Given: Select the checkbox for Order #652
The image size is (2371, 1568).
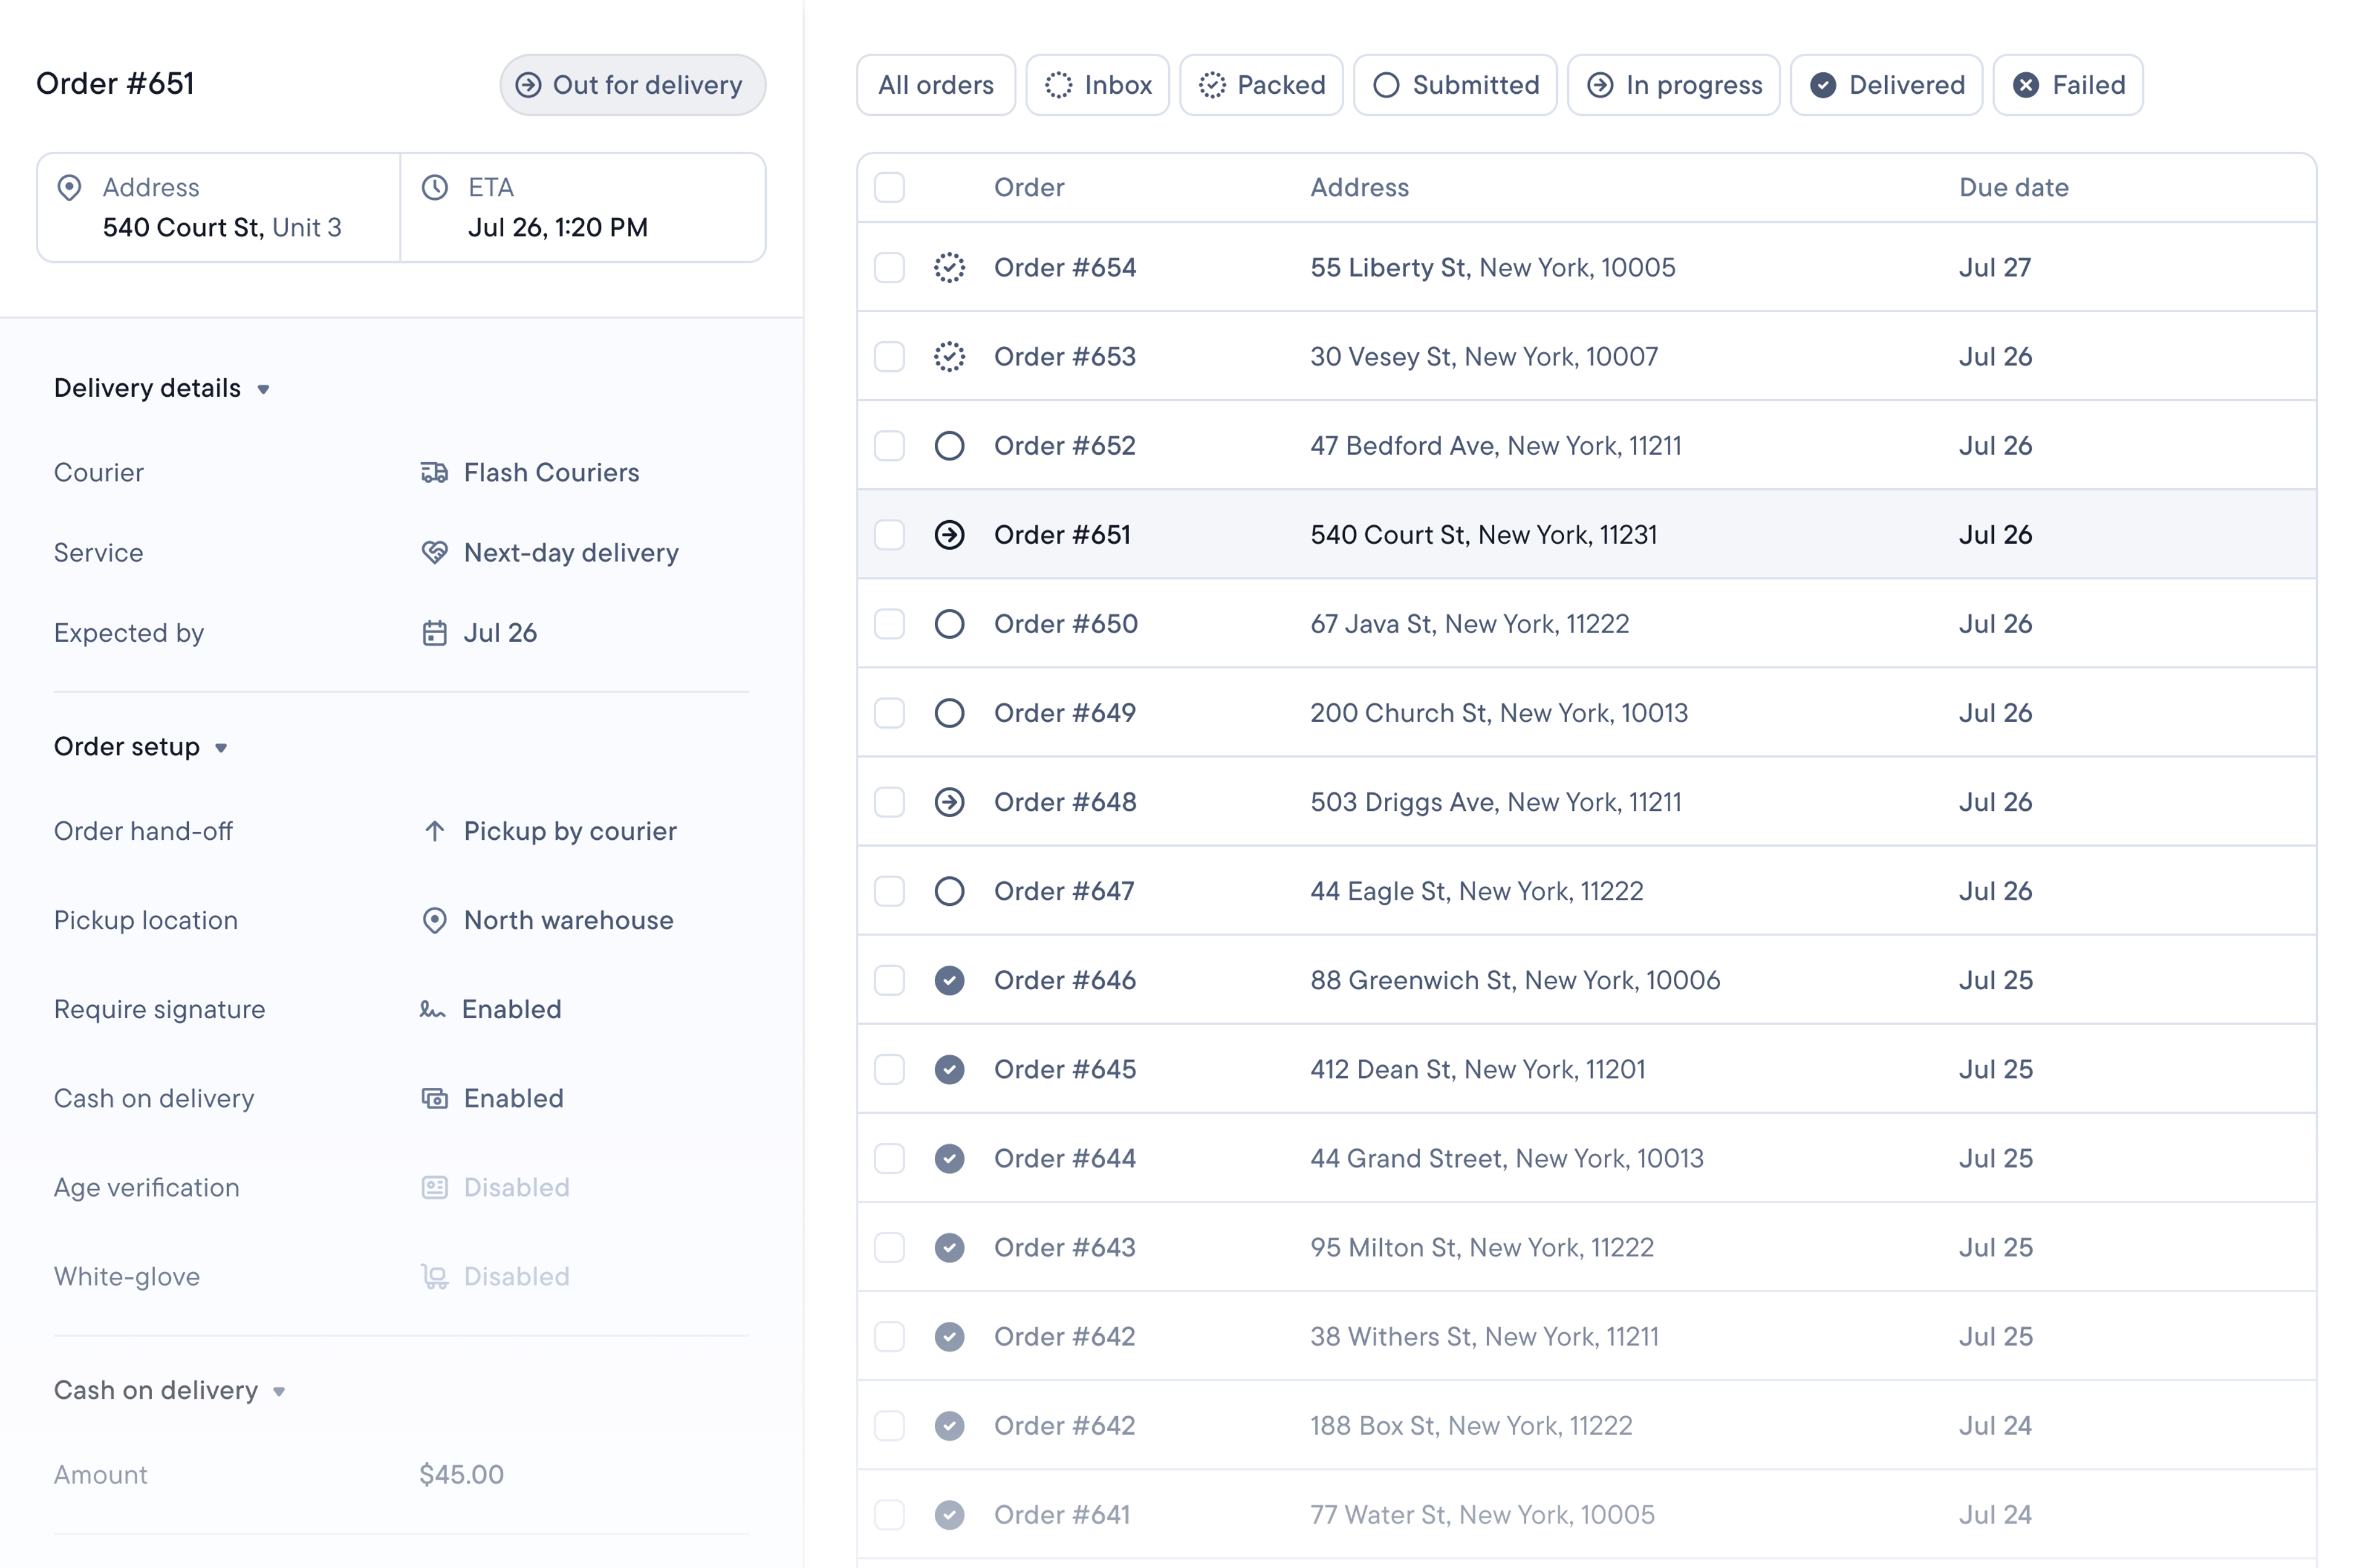Looking at the screenshot, I should (x=889, y=445).
